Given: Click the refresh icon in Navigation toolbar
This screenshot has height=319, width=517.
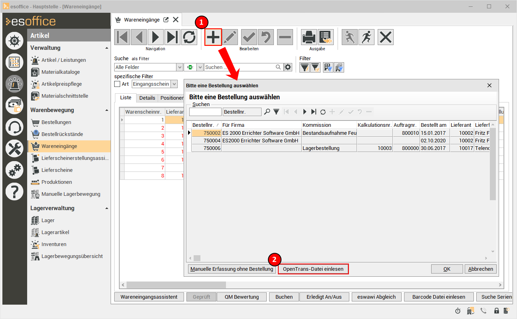Looking at the screenshot, I should coord(189,37).
